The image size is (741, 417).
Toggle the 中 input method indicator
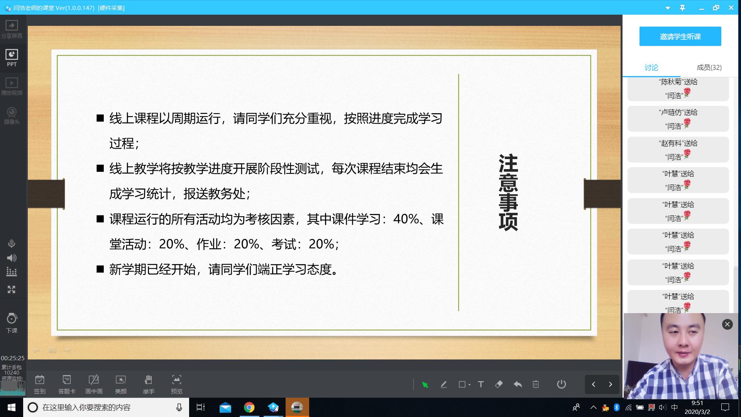click(x=675, y=407)
